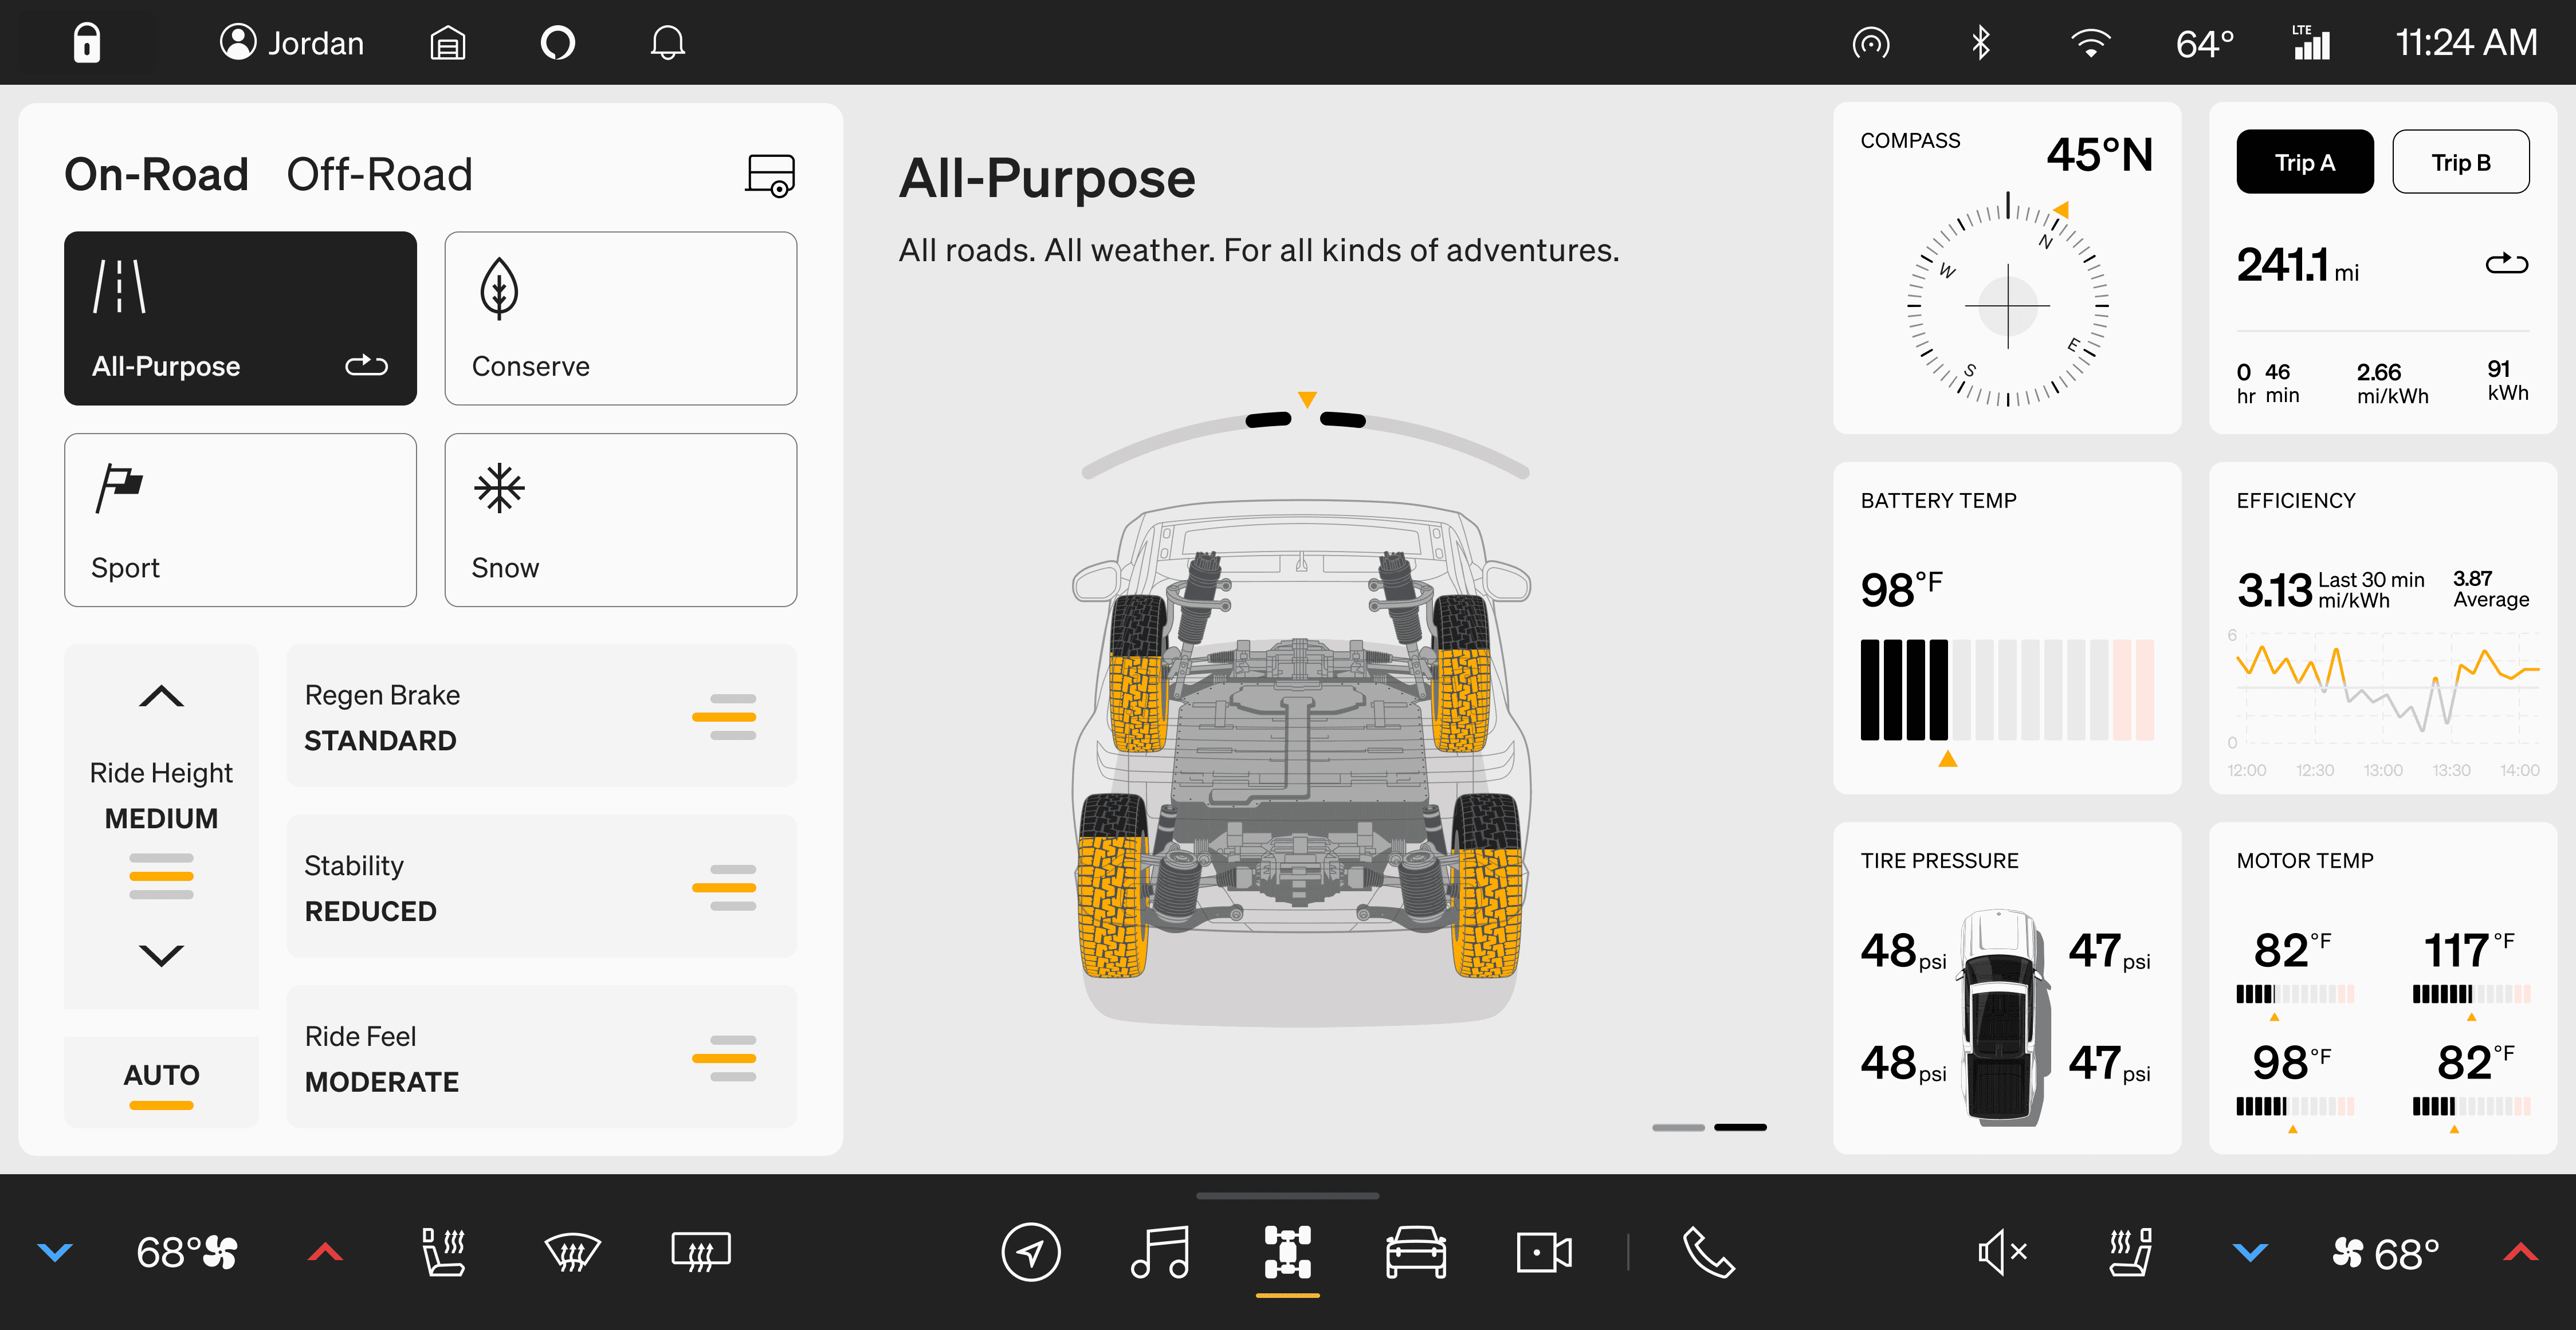2576x1330 pixels.
Task: Tap the rear window defrost icon
Action: [700, 1251]
